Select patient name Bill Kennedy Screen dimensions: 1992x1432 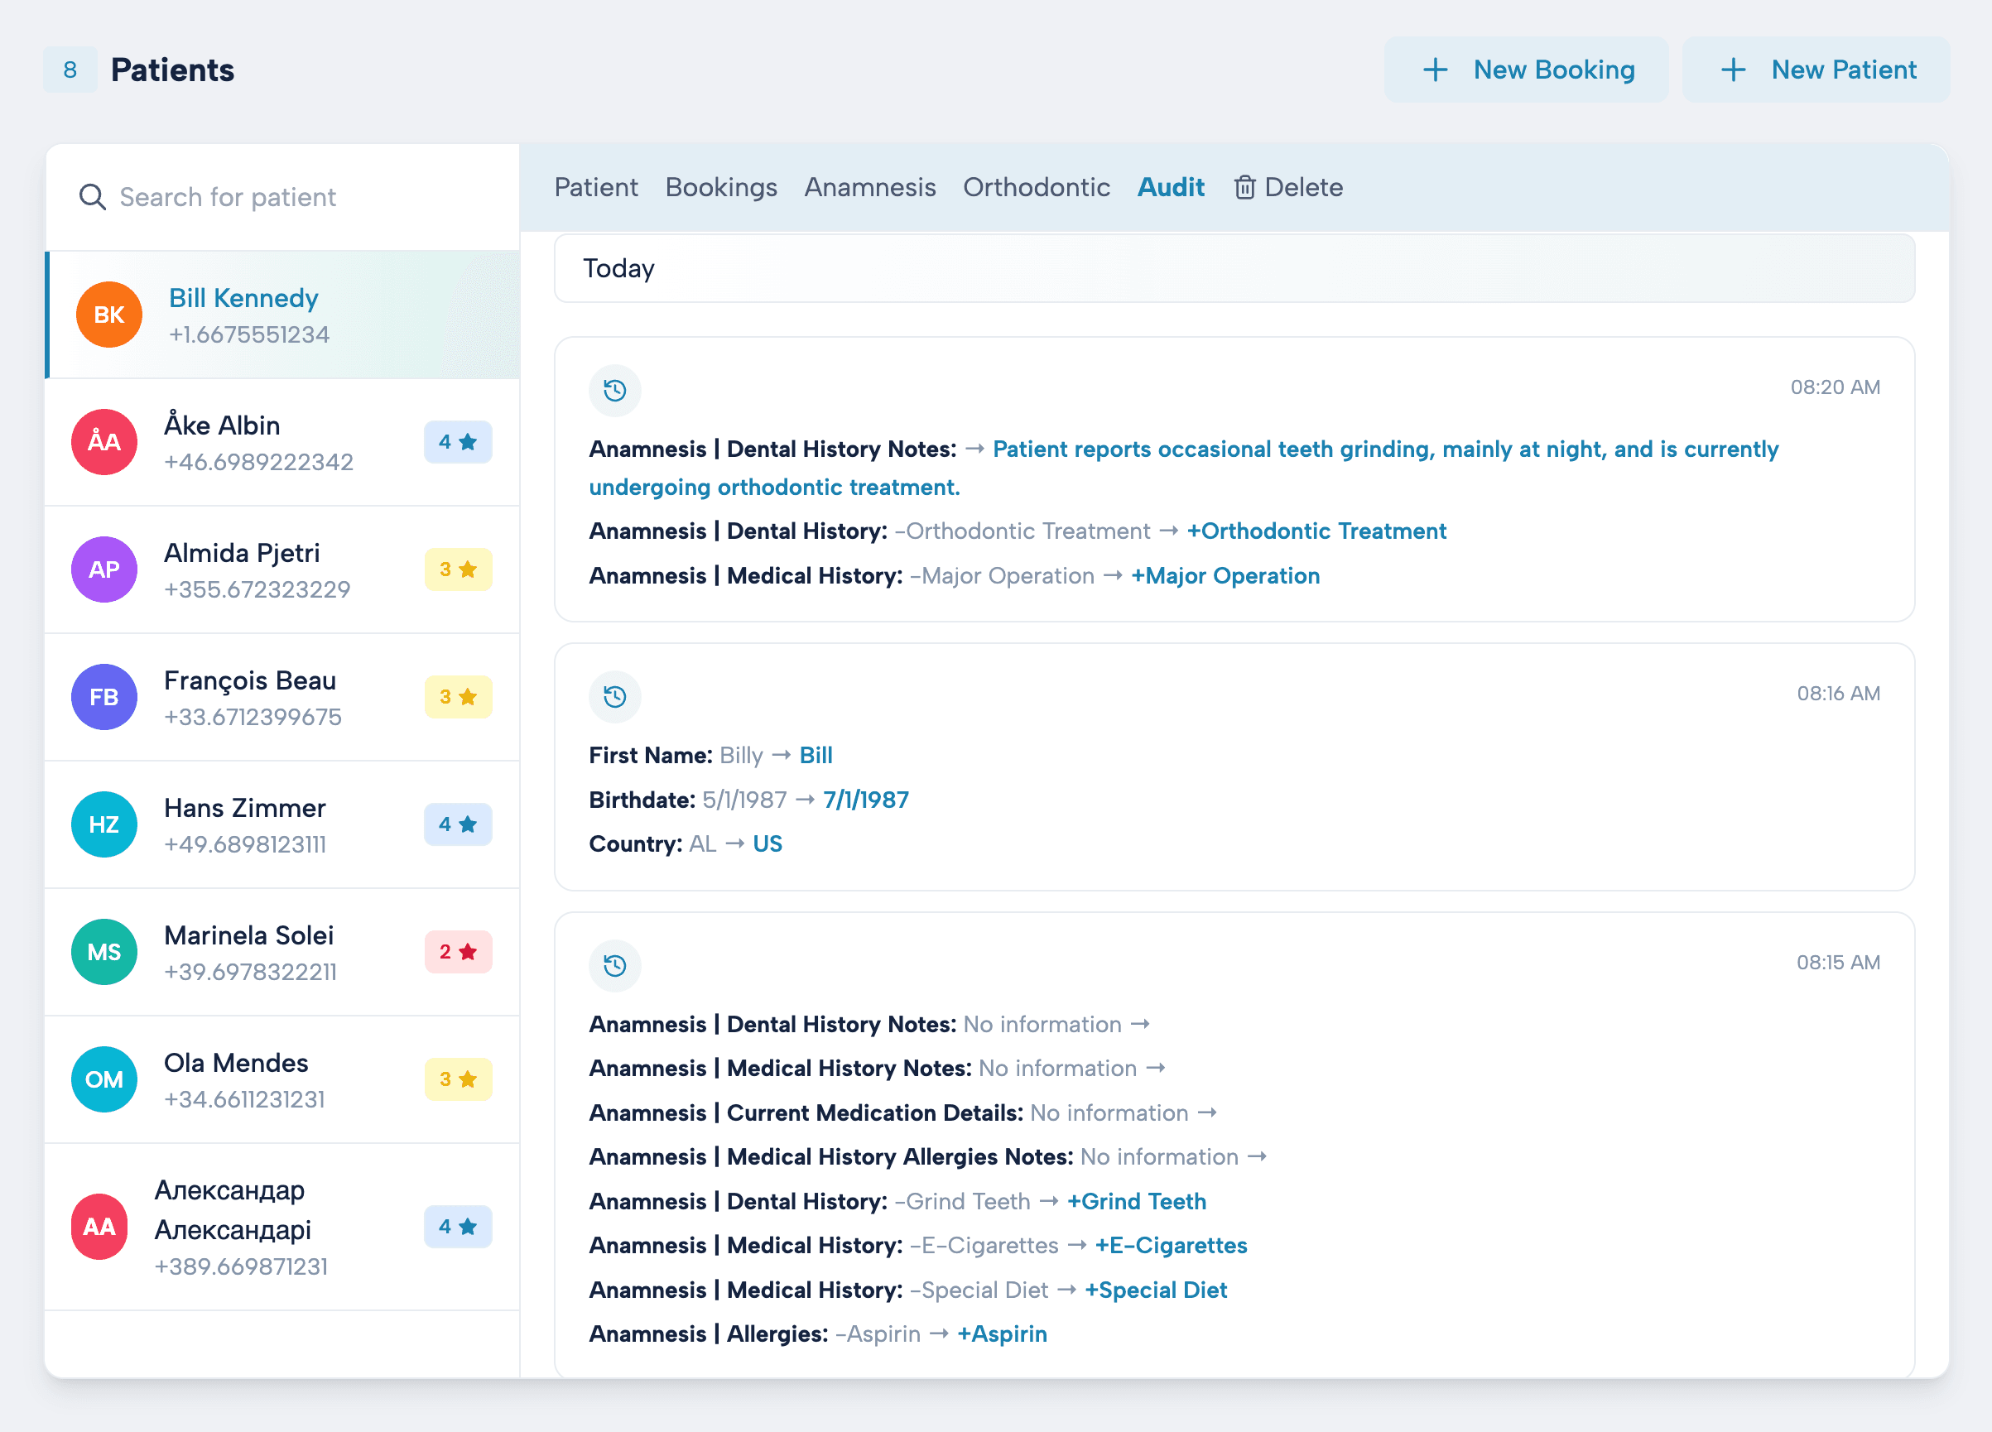point(243,298)
